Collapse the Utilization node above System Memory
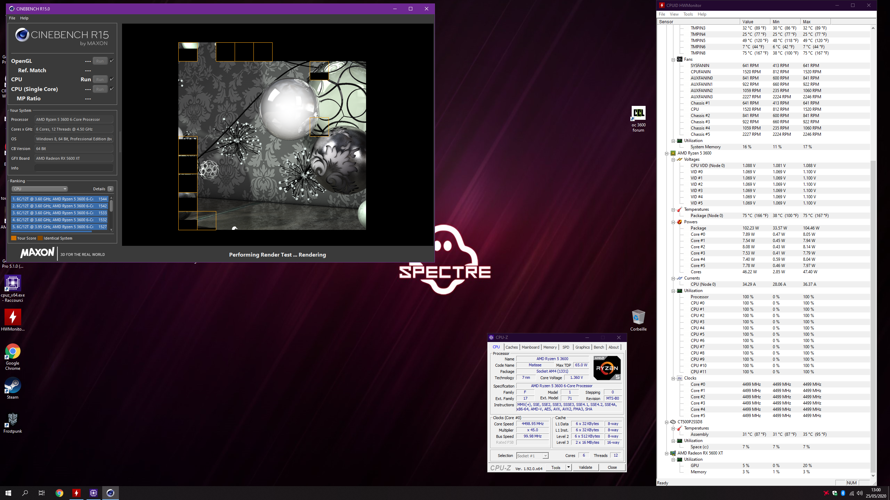Image resolution: width=890 pixels, height=500 pixels. [673, 141]
